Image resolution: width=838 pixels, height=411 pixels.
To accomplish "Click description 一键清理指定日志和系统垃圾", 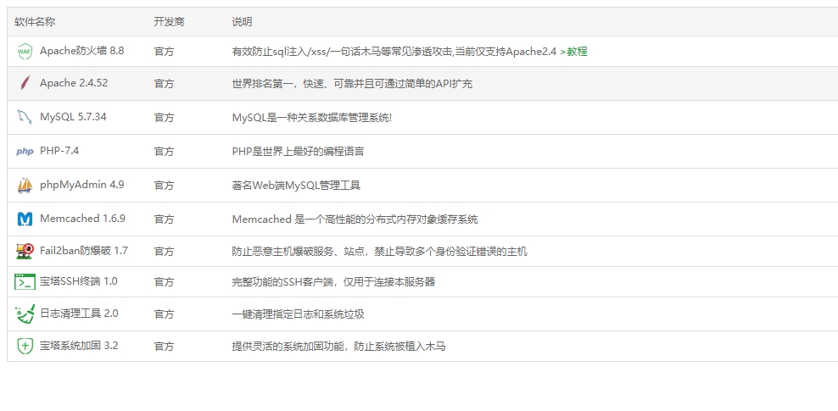I will (299, 314).
